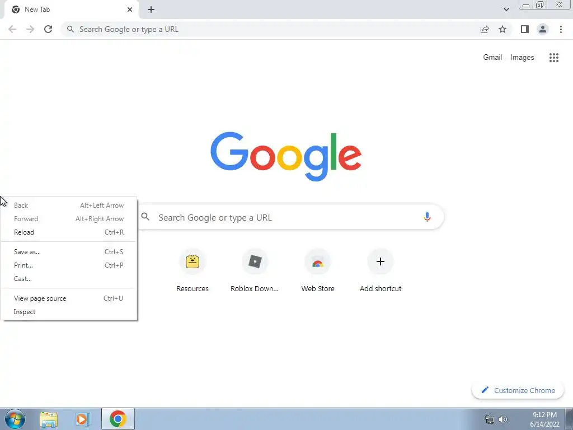573x430 pixels.
Task: Click the Google logo
Action: point(286,157)
